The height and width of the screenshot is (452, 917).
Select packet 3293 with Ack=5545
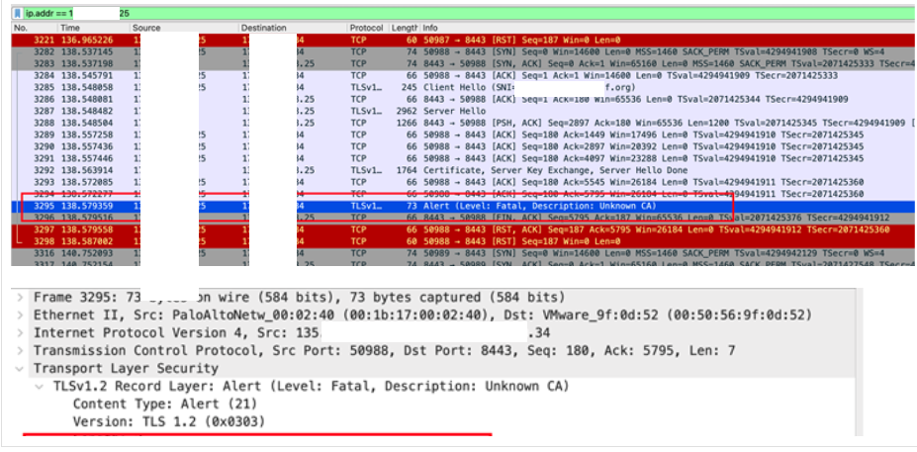click(x=463, y=182)
